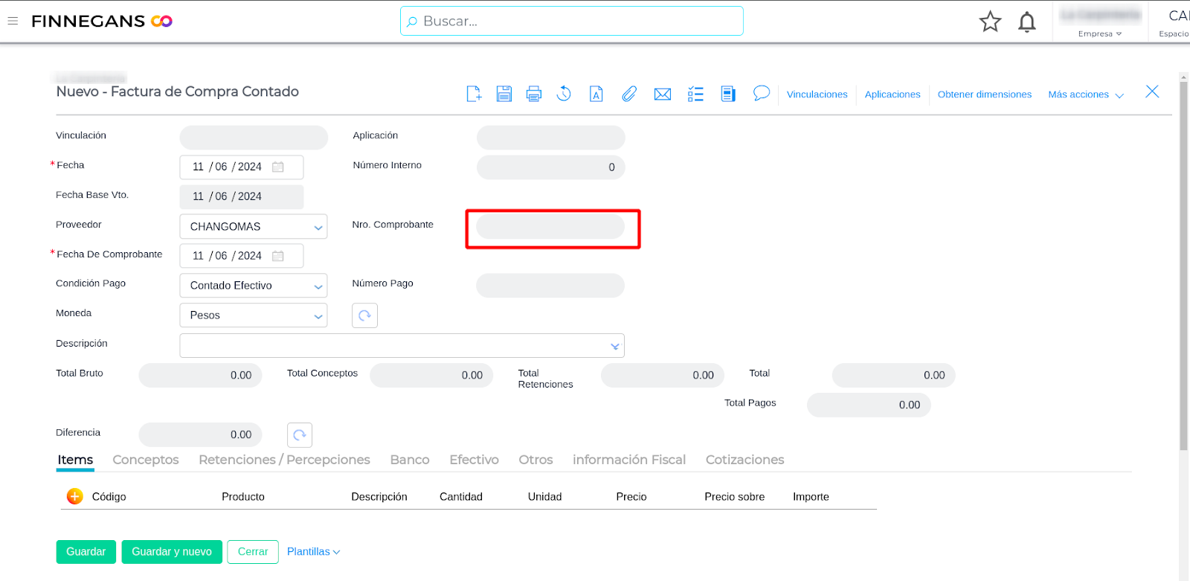Open the Moneda Pesos dropdown
The height and width of the screenshot is (581, 1190).
pos(318,315)
